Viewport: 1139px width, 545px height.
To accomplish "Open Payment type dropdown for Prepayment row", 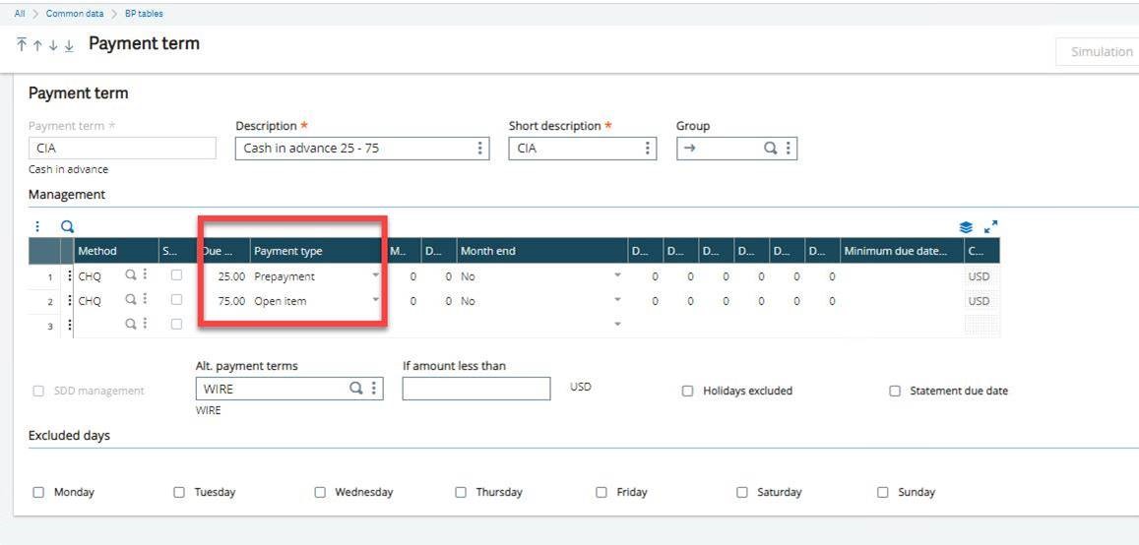I will [x=375, y=276].
